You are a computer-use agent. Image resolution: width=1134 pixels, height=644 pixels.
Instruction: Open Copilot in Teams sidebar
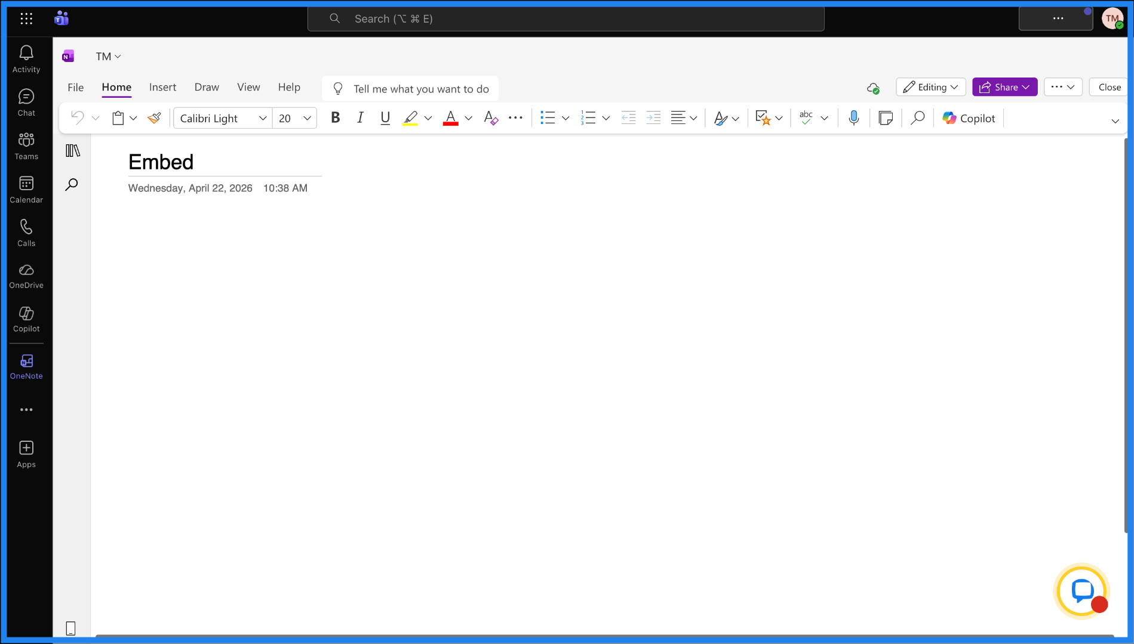click(x=26, y=320)
